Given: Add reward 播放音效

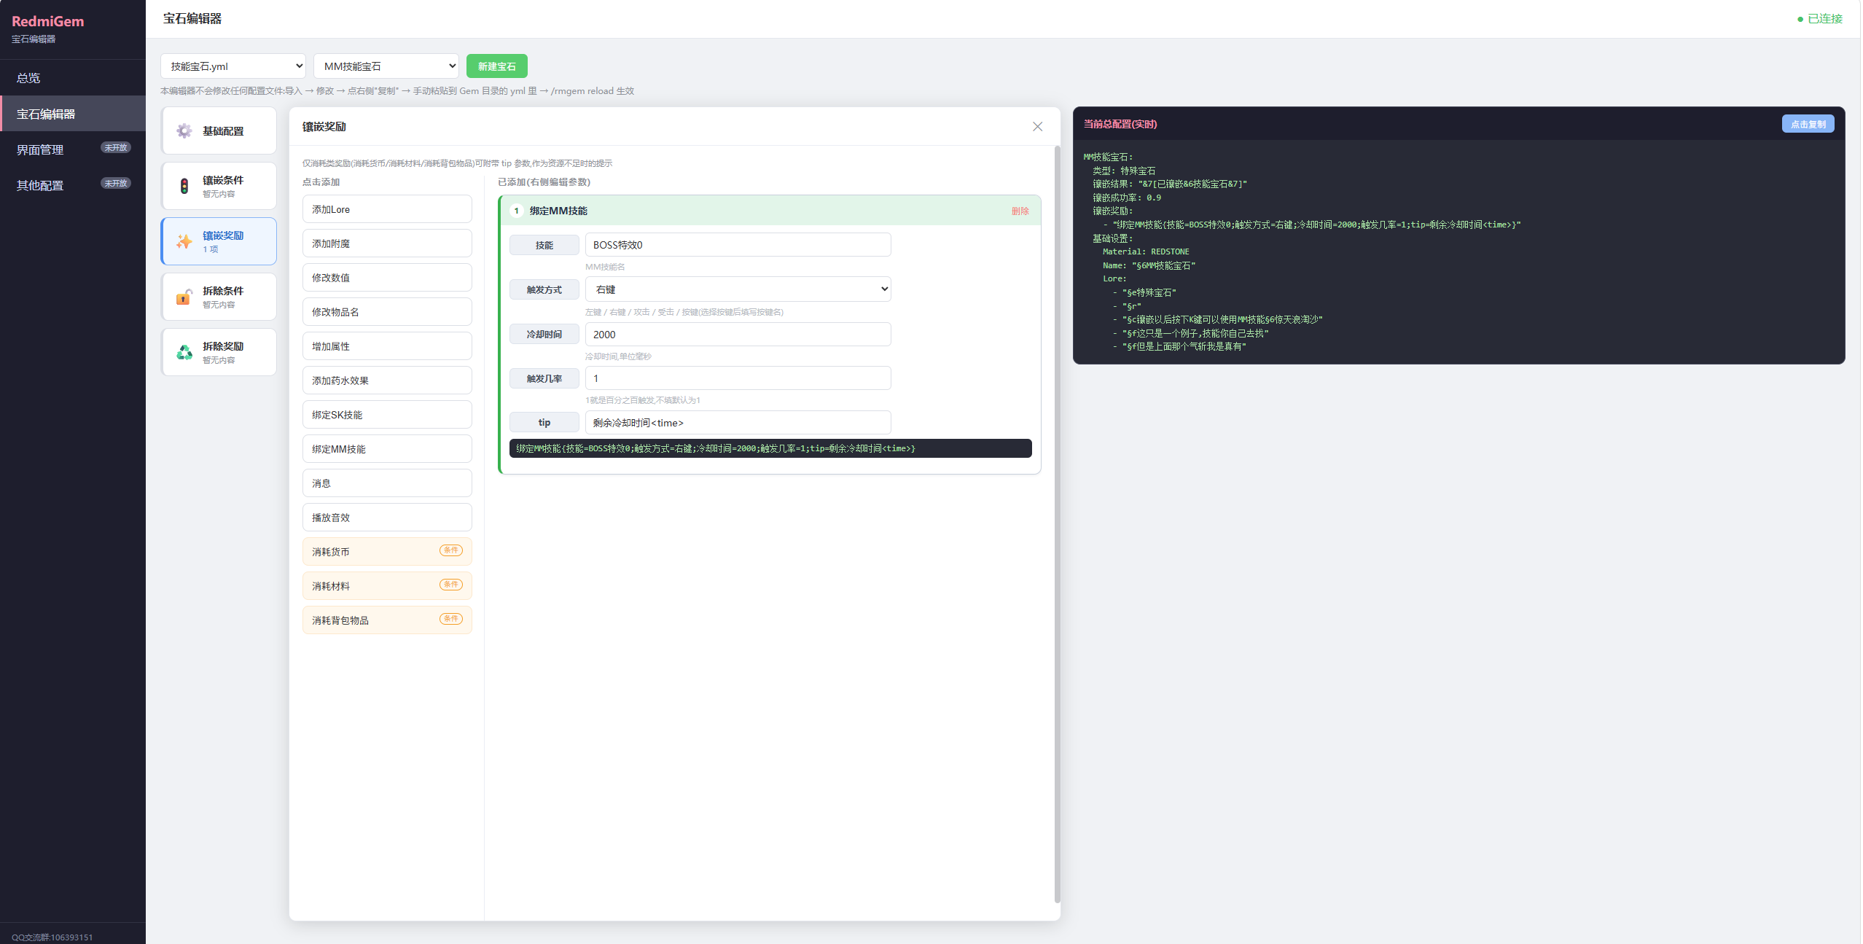Looking at the screenshot, I should [387, 518].
